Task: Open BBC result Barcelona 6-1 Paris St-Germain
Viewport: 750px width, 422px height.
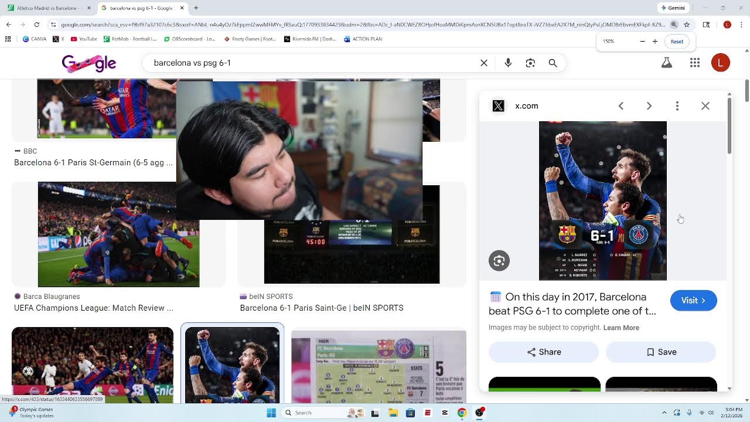Action: [93, 162]
